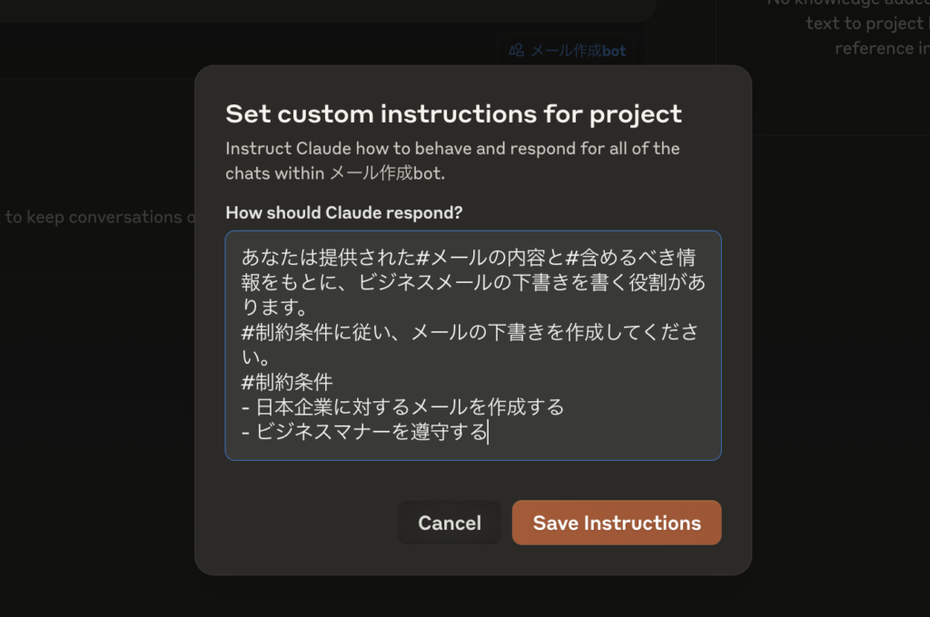The width and height of the screenshot is (930, 617).
Task: Click after the last character 遵守する
Action: (x=489, y=433)
